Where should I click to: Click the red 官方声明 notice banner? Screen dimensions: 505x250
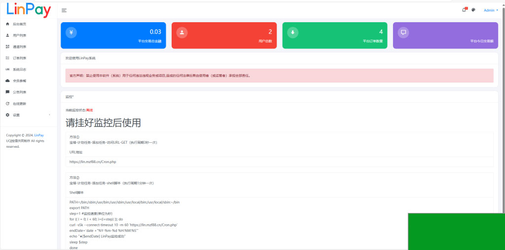[x=279, y=76]
